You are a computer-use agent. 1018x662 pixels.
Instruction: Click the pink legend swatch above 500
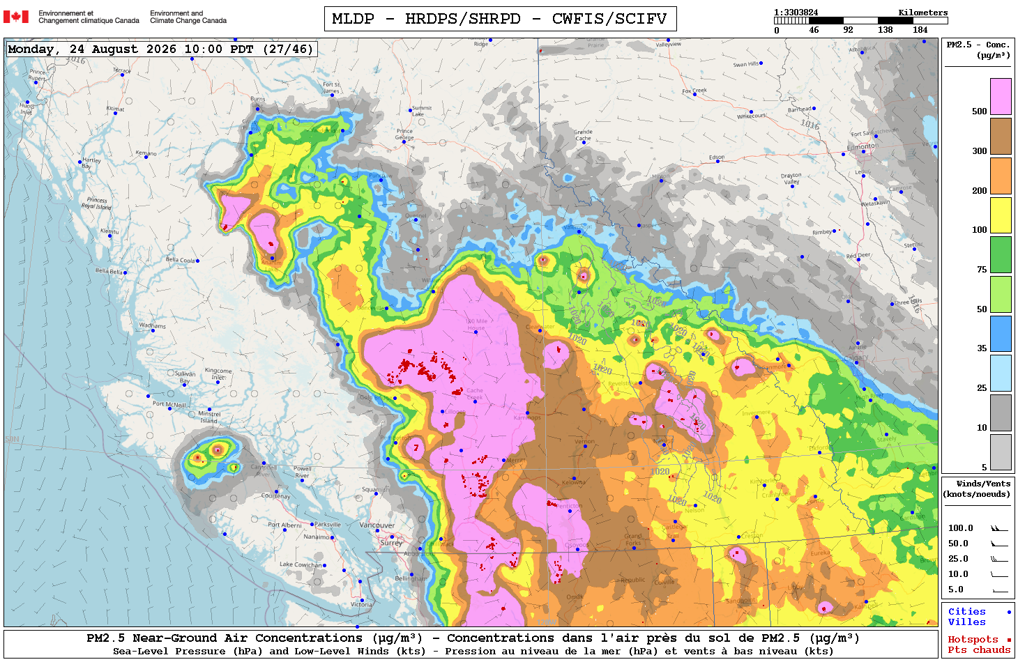tap(1001, 96)
